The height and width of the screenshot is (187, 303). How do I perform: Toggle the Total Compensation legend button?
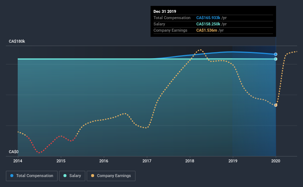click(32, 176)
